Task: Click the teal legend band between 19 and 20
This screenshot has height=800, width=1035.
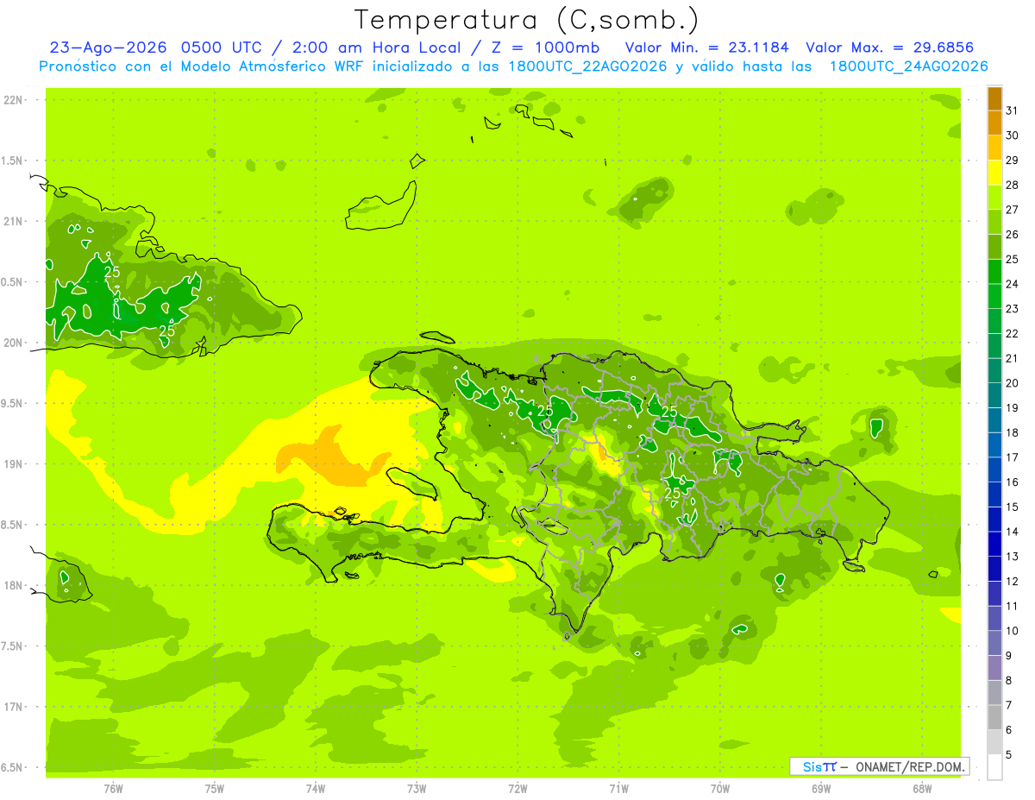Action: pyautogui.click(x=994, y=395)
